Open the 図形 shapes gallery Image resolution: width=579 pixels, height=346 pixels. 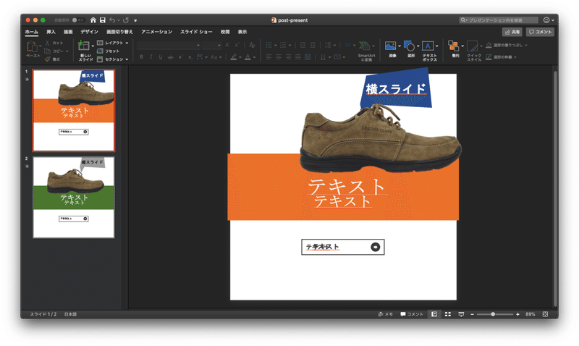tap(409, 46)
